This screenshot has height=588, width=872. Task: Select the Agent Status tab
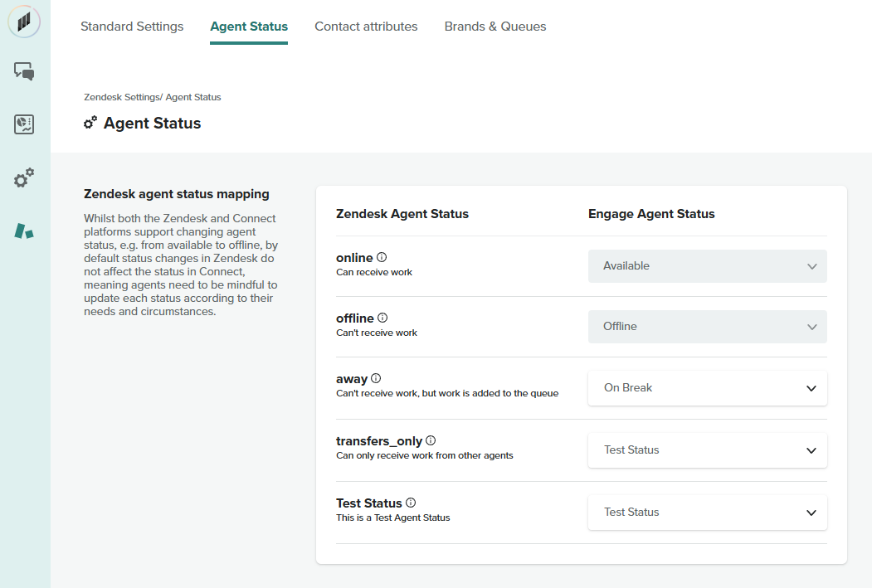point(249,27)
